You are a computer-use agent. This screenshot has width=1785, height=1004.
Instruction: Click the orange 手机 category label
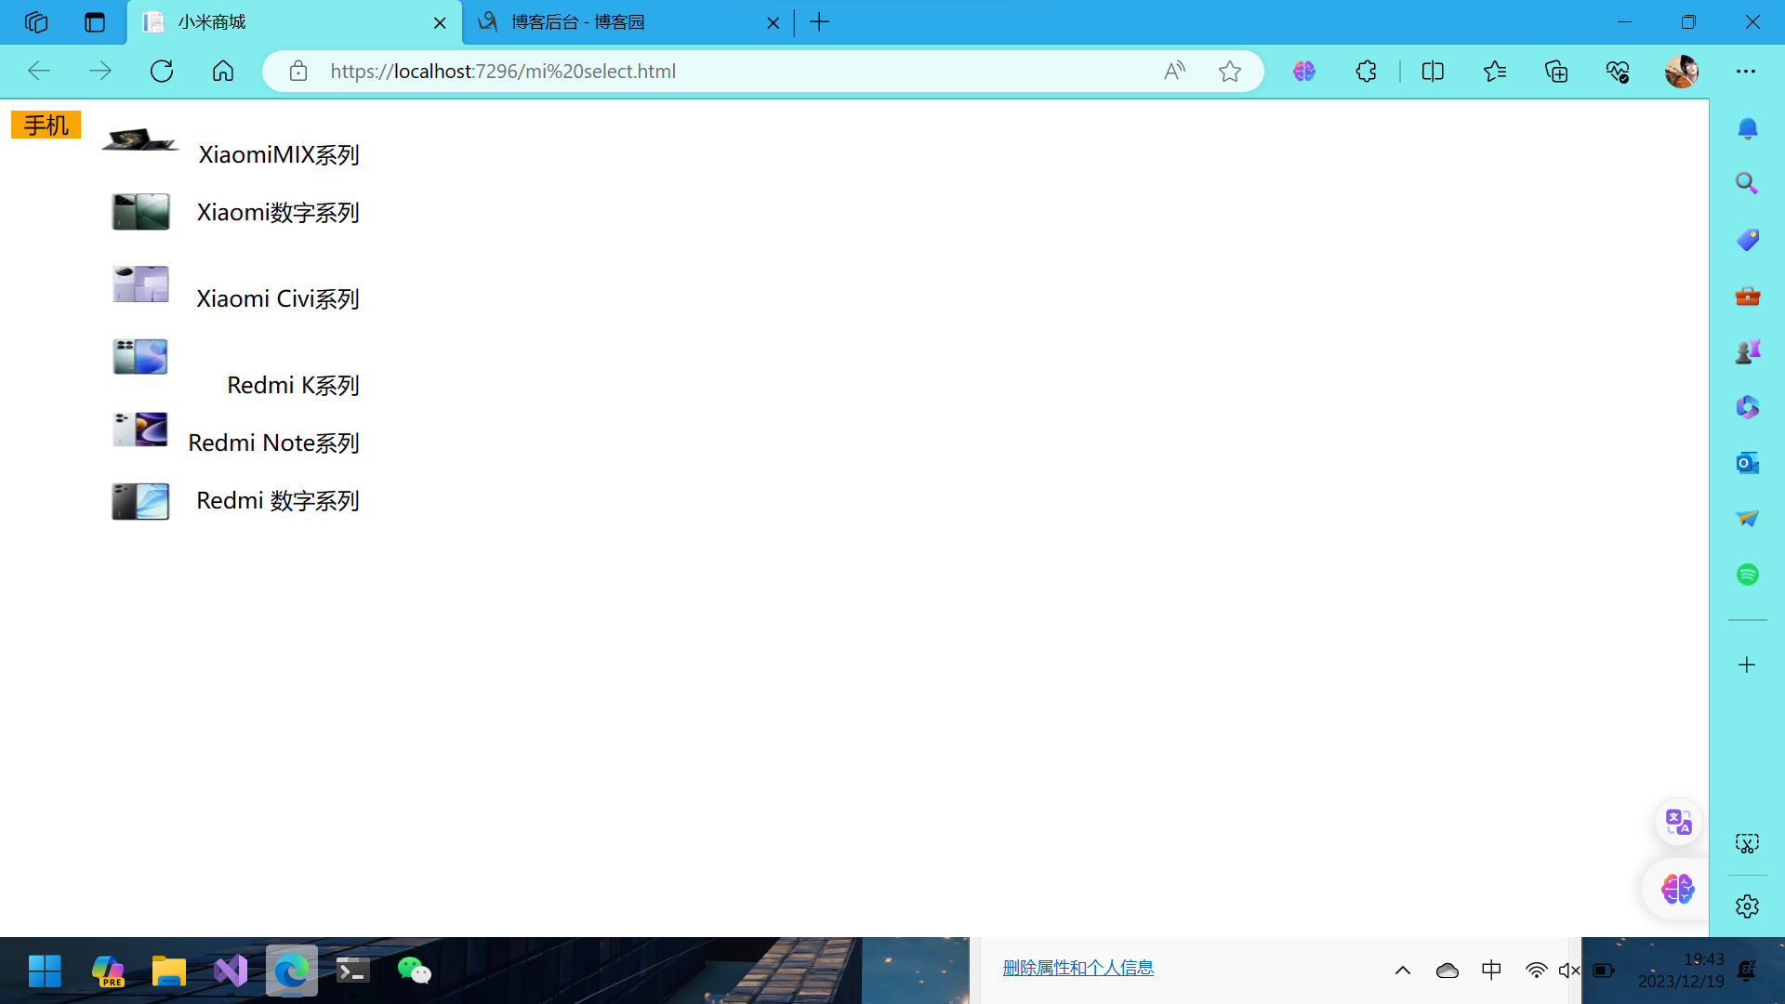point(46,125)
